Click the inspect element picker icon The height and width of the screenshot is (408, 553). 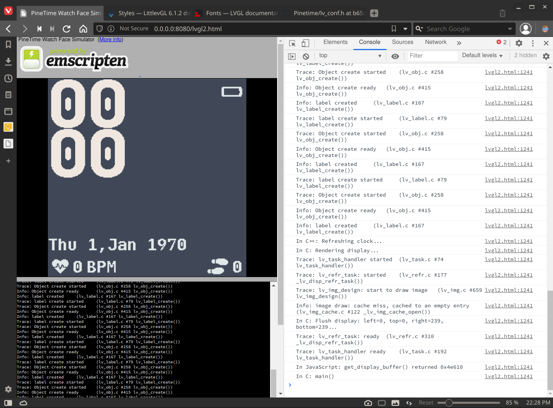click(292, 43)
